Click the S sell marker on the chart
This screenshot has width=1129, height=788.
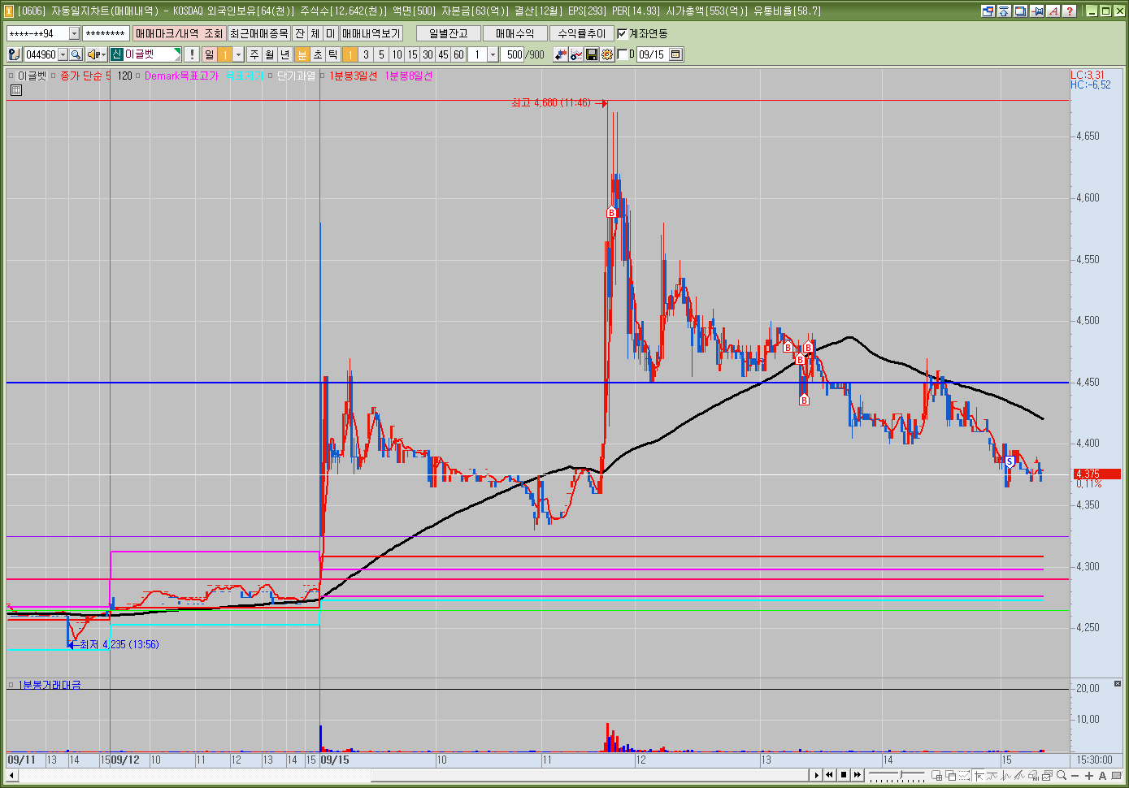click(1010, 461)
